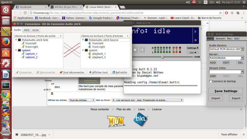Collapse PulseAudio JACK Source tree node
Image resolution: width=247 pixels, height=139 pixels.
click(x=83, y=40)
